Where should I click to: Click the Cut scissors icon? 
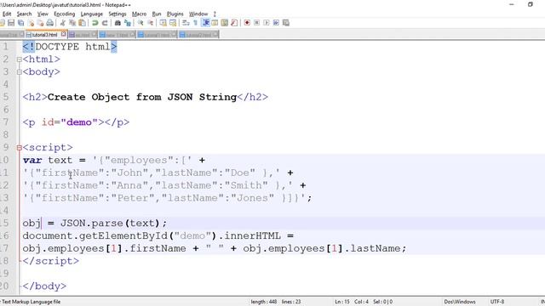tap(62, 23)
